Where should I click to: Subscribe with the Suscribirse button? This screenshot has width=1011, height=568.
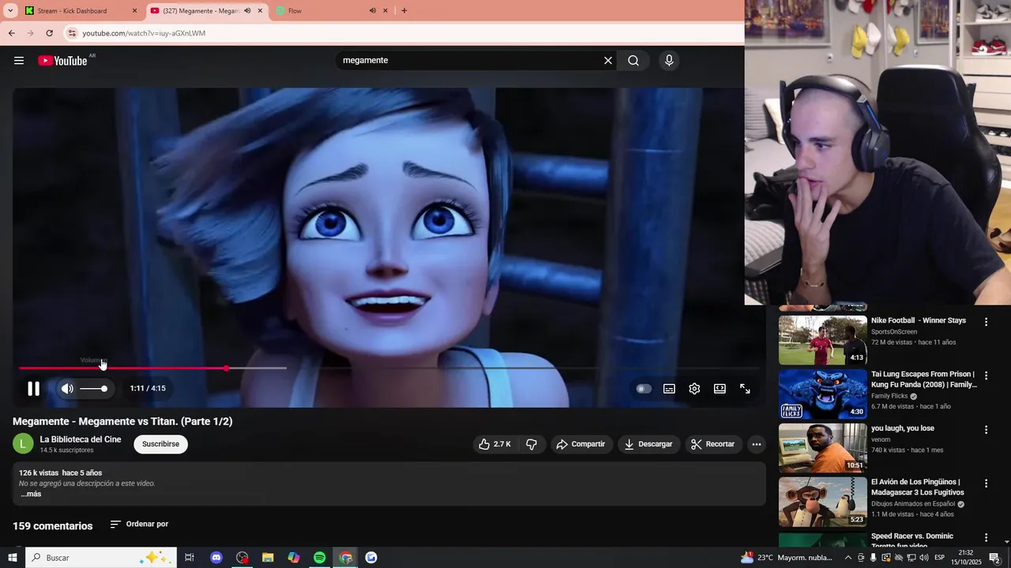coord(160,444)
